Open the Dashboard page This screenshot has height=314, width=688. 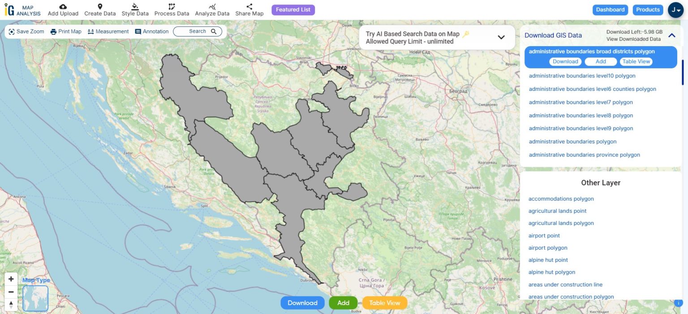point(610,9)
